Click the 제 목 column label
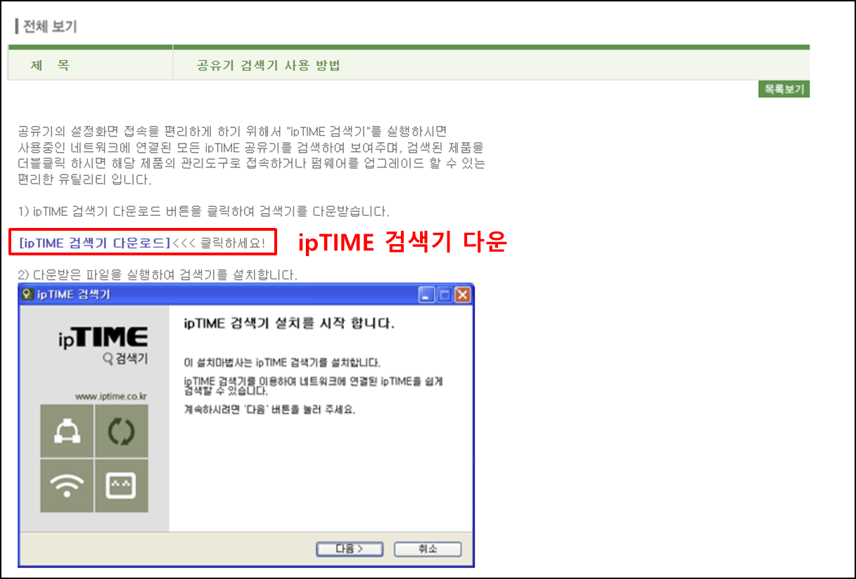The image size is (856, 579). coord(50,65)
